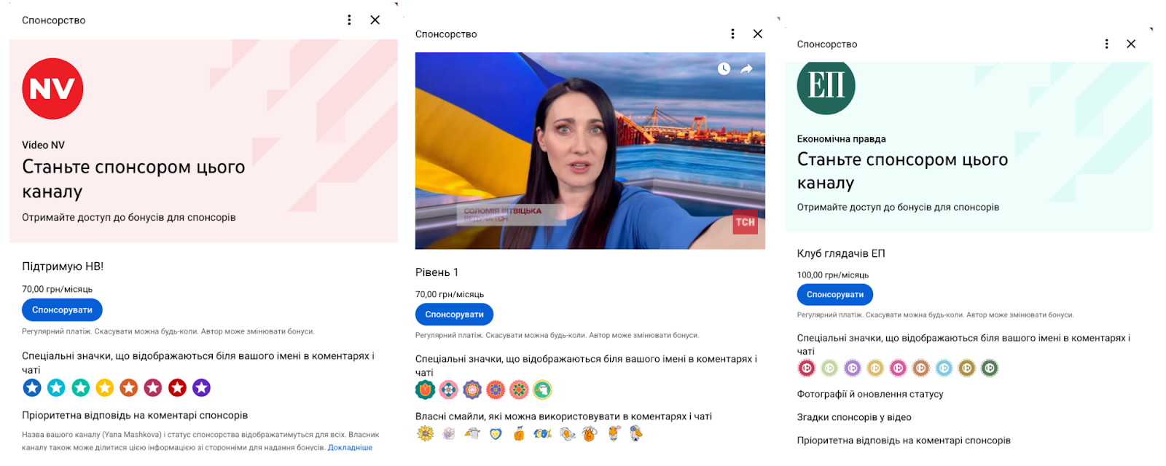Click the red NV channel logo

pos(52,89)
